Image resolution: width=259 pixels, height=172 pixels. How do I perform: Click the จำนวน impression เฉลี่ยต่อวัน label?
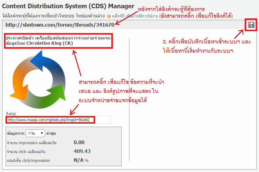pyautogui.click(x=31, y=143)
